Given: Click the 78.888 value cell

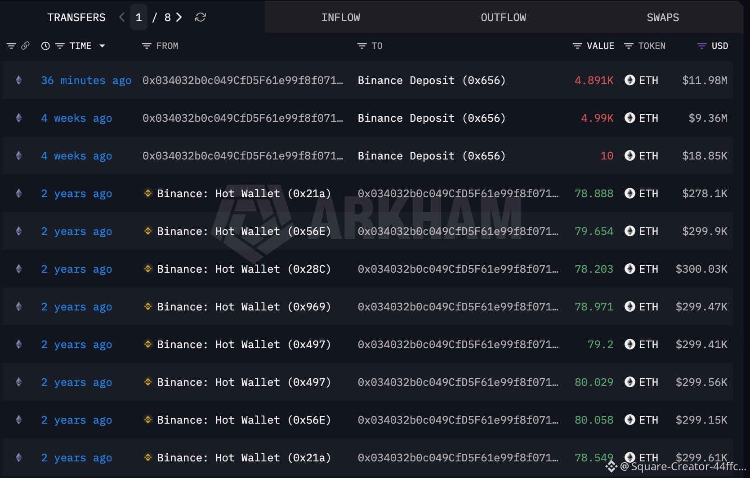Looking at the screenshot, I should click(x=594, y=194).
